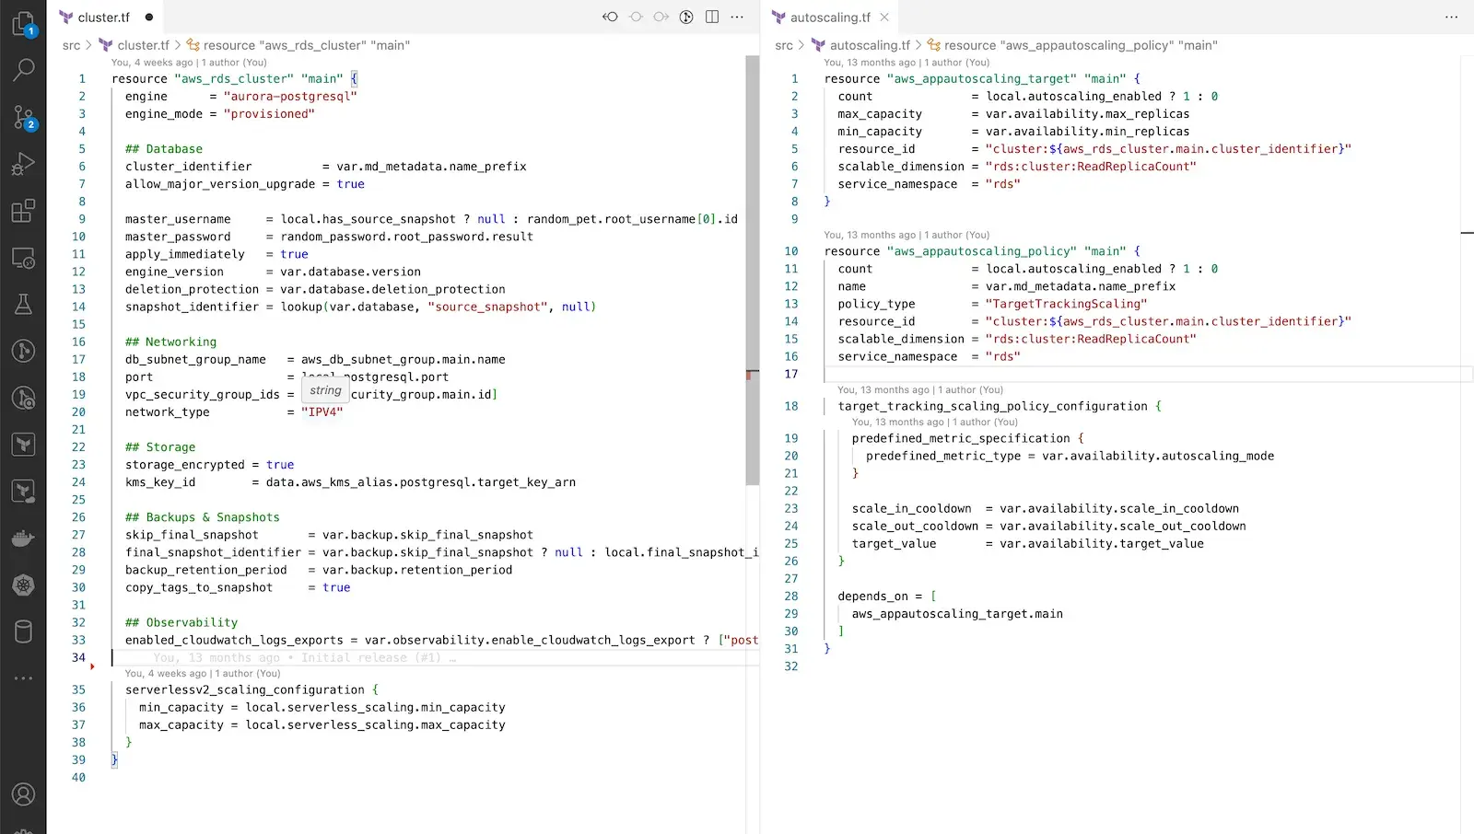1474x834 pixels.
Task: Open the blame code lens above serverlessv2_scaling_configuration
Action: tap(203, 674)
